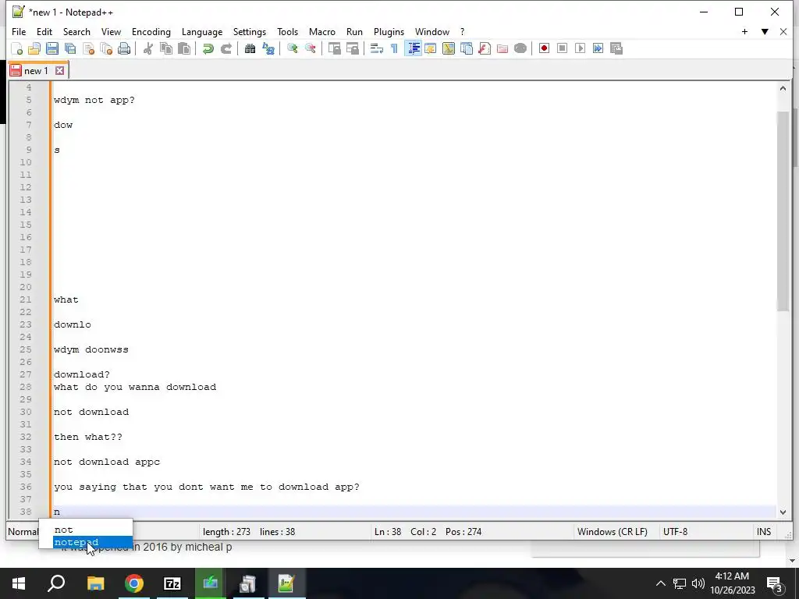Click the Save recorded macro icon

[x=616, y=48]
